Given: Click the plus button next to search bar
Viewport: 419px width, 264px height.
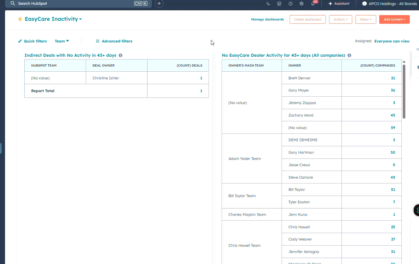Looking at the screenshot, I should [159, 4].
